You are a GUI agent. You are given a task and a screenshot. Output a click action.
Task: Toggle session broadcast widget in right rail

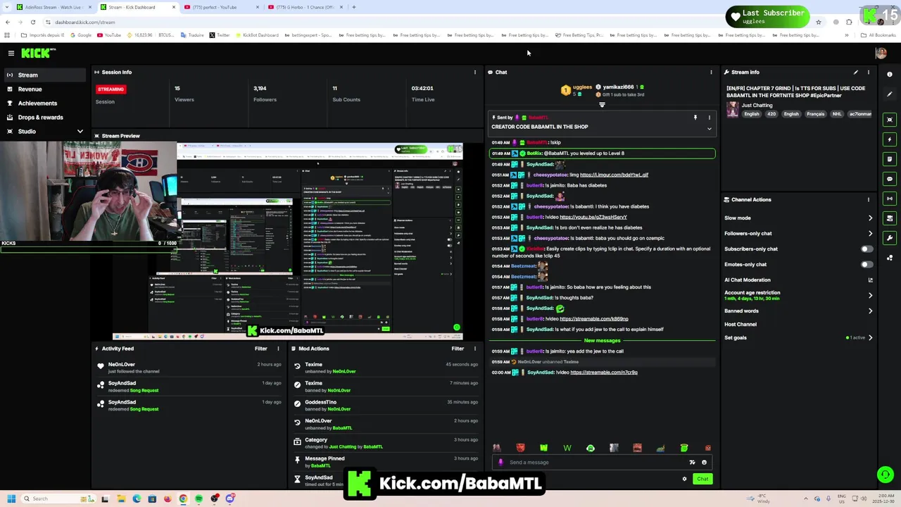tap(890, 199)
